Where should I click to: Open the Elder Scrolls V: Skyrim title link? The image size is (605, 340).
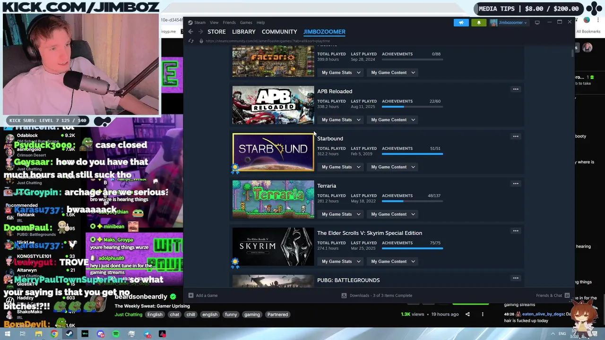coord(370,233)
